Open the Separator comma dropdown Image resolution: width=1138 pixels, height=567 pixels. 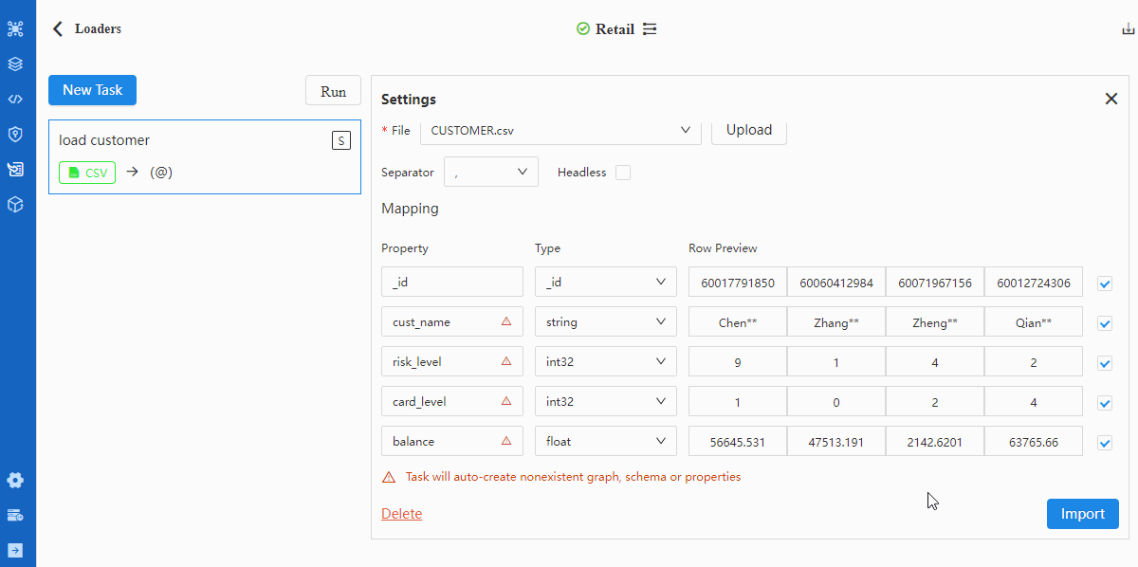[x=491, y=172]
